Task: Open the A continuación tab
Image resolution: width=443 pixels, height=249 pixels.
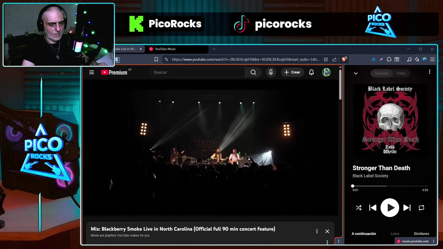Action: (x=364, y=234)
